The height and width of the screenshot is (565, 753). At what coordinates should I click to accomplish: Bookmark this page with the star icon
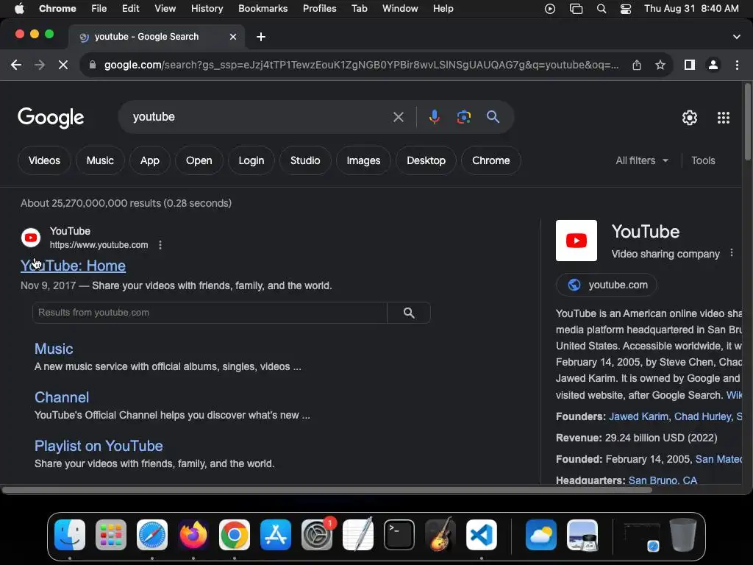coord(660,65)
